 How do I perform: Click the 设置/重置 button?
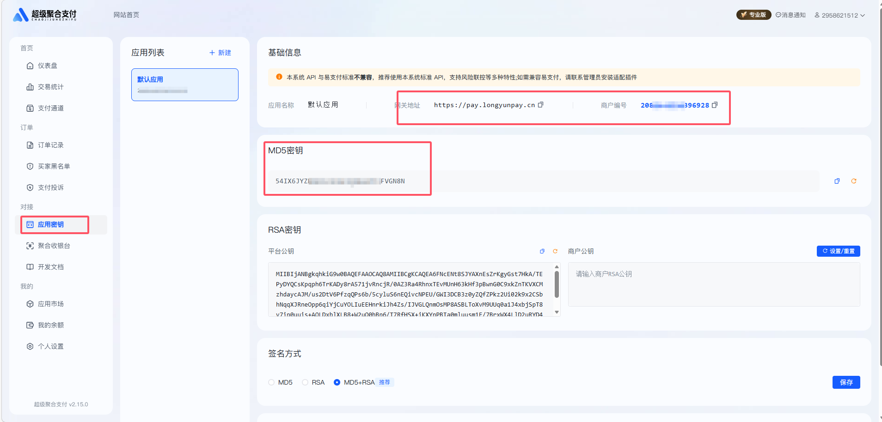point(838,251)
